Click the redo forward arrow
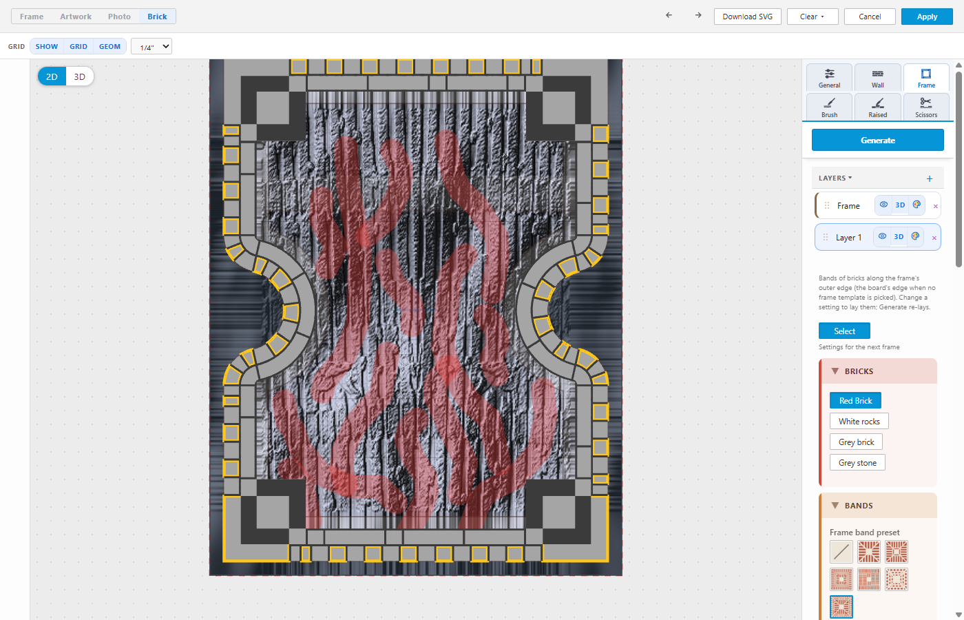Viewport: 964px width, 620px height. tap(698, 15)
